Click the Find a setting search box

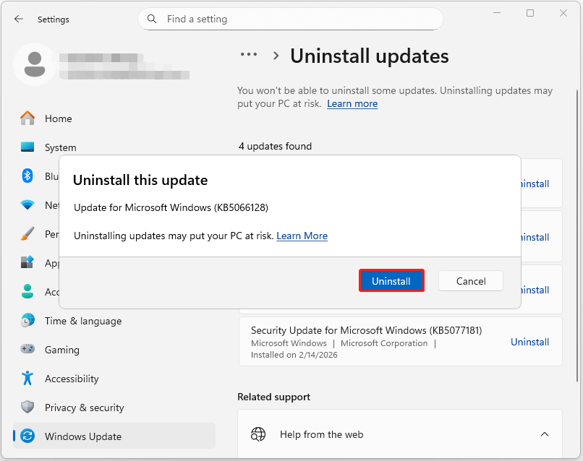(289, 19)
